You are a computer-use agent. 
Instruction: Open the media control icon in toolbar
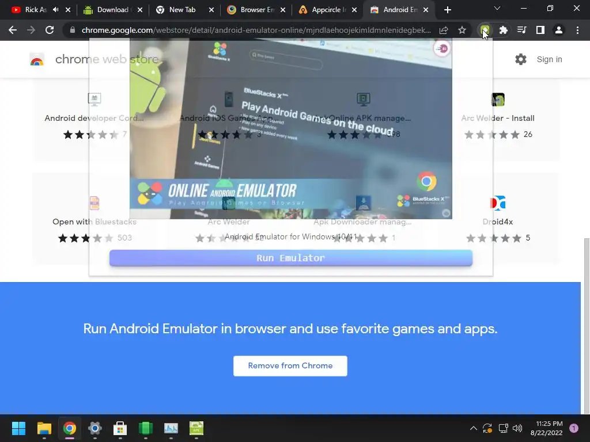522,30
